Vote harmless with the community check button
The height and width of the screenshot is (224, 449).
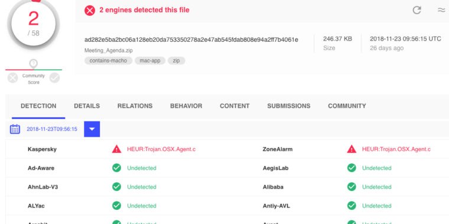(54, 78)
